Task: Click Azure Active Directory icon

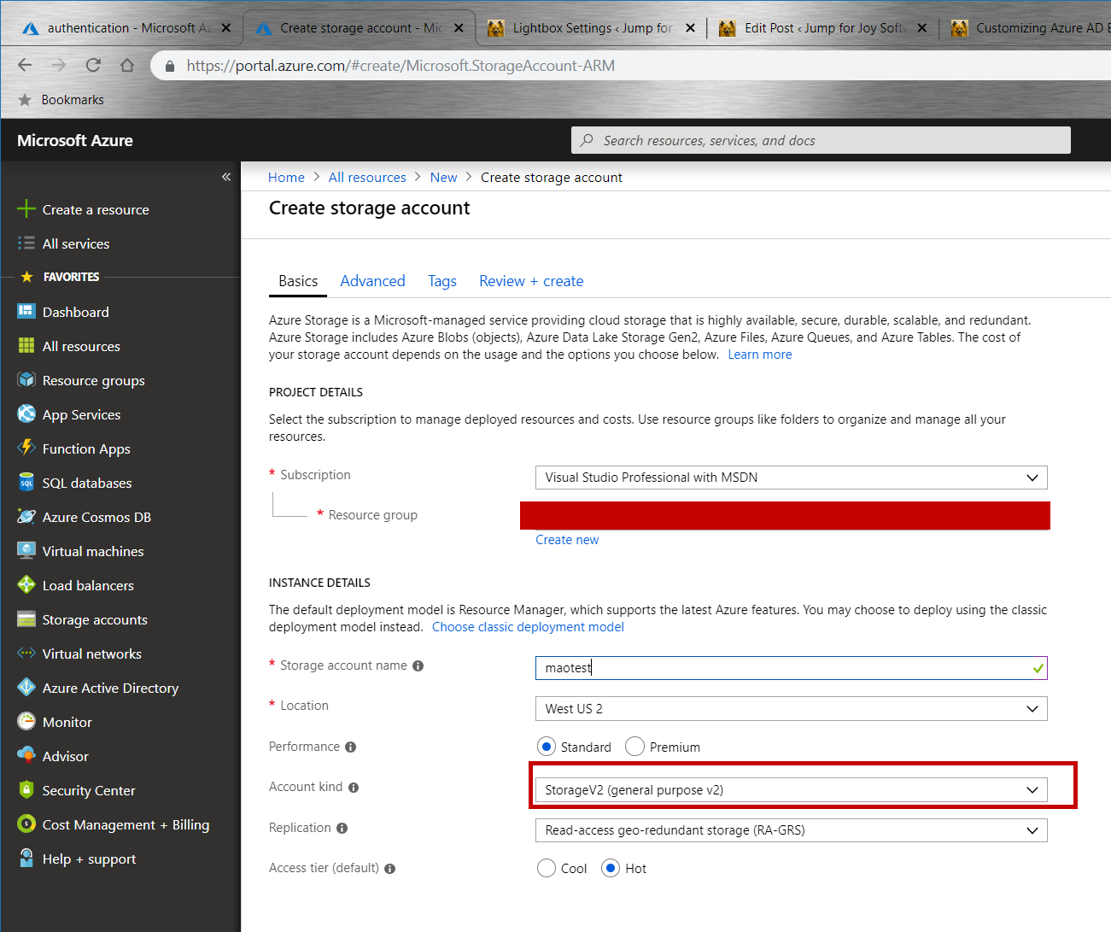Action: [26, 688]
